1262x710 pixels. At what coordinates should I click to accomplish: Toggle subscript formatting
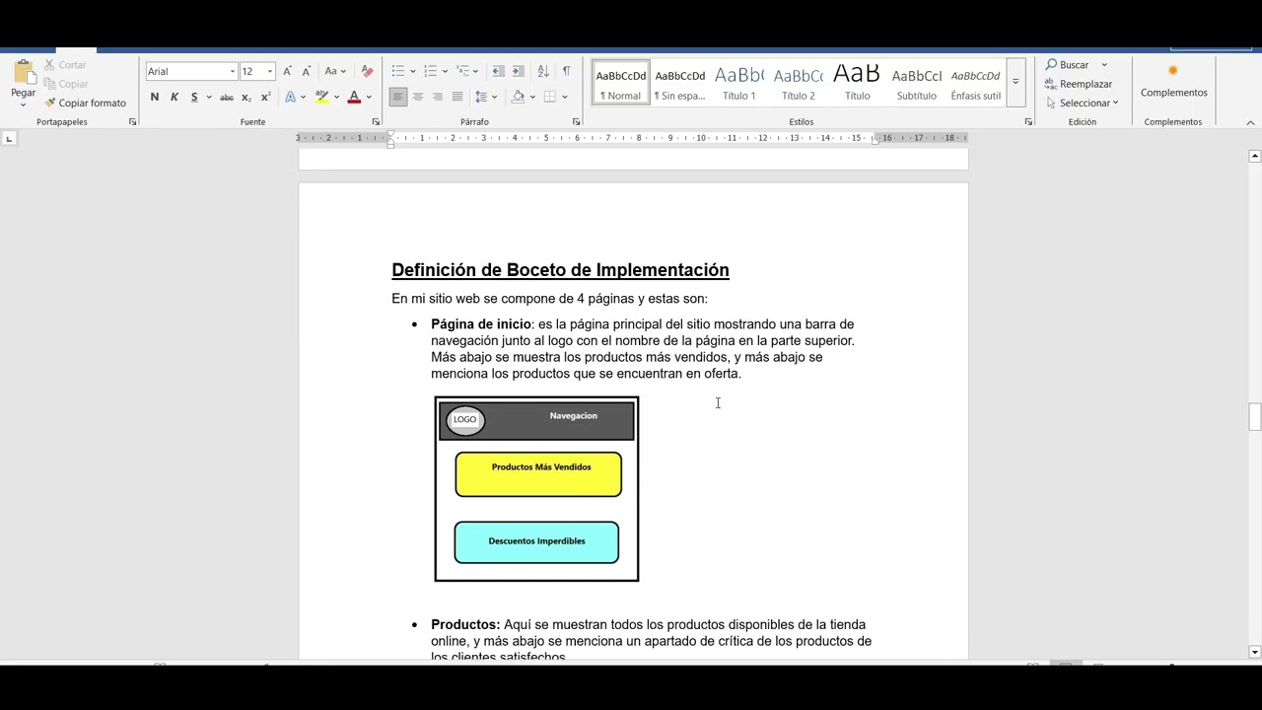[246, 97]
